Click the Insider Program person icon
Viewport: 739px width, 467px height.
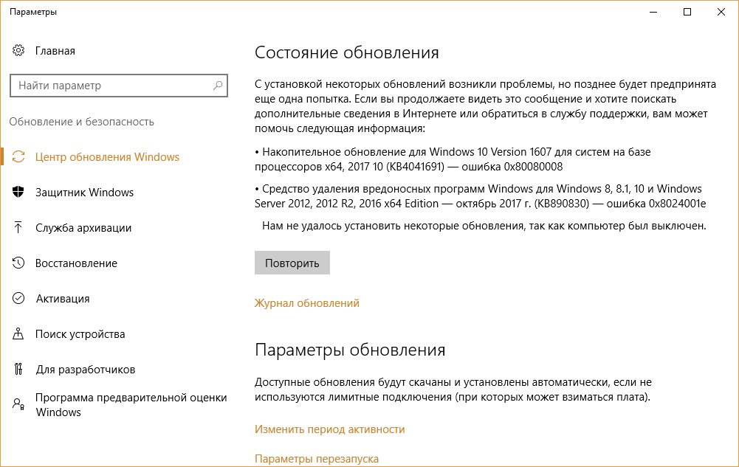pyautogui.click(x=18, y=404)
